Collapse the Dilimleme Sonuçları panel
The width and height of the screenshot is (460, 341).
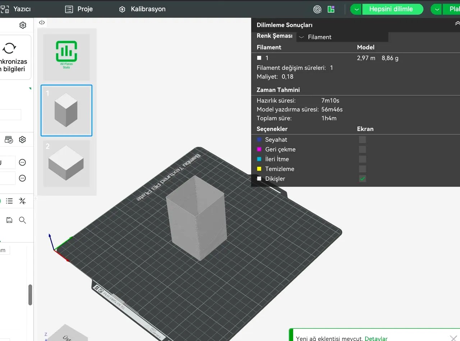coord(457,23)
